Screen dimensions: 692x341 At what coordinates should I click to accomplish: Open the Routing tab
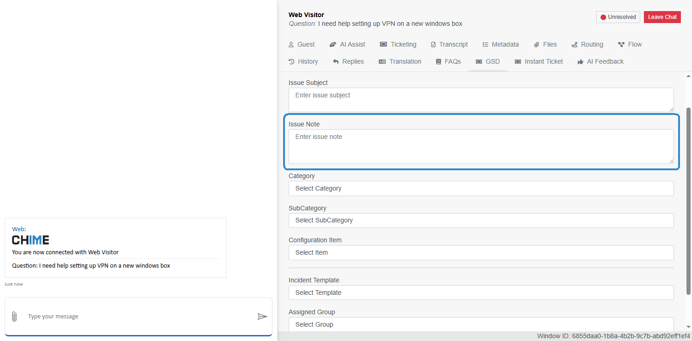(587, 45)
